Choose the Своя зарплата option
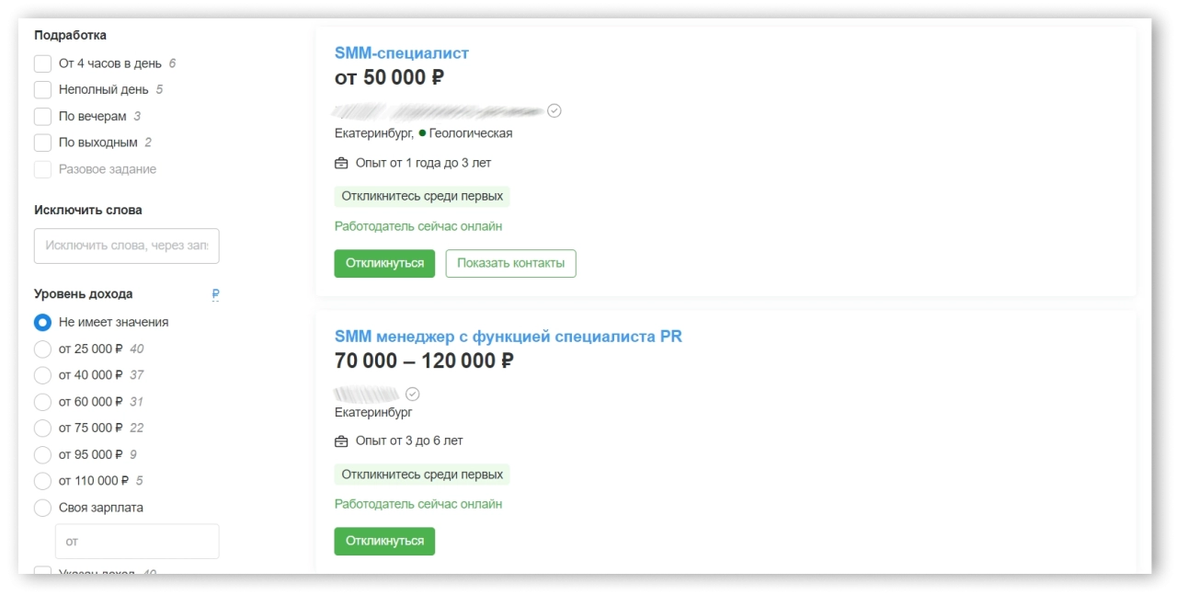The width and height of the screenshot is (1177, 595). [42, 508]
